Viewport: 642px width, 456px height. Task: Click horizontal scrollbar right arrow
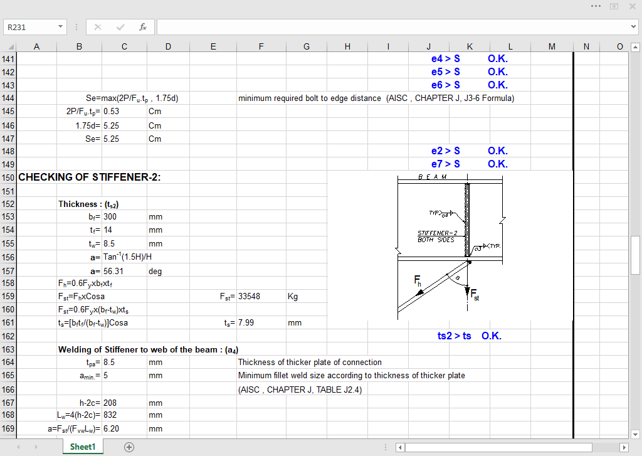624,447
